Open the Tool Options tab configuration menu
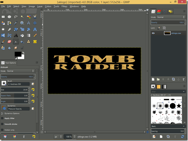 click(x=37, y=62)
